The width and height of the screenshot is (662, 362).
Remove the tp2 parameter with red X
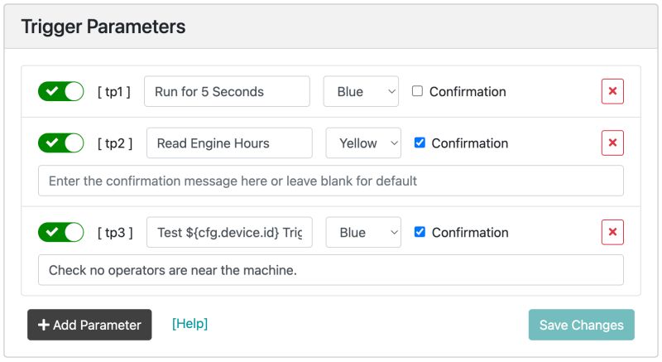(x=612, y=143)
